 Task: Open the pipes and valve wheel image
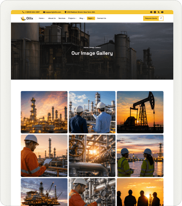92,156
